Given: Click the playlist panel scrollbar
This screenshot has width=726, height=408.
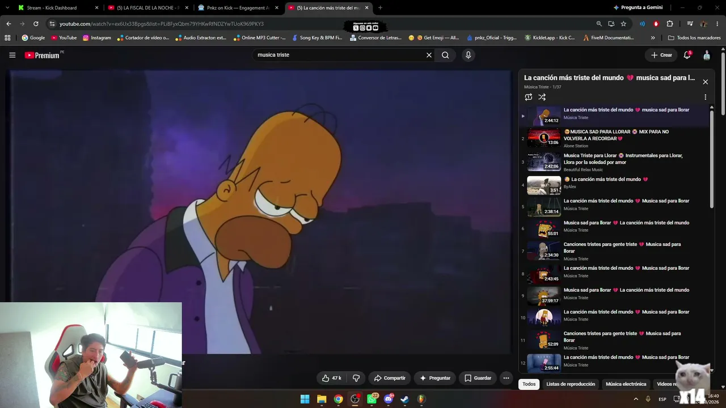Looking at the screenshot, I should 712,159.
